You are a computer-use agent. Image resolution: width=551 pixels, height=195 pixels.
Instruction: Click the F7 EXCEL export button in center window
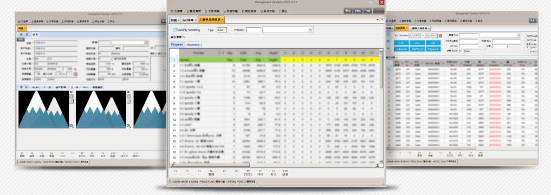(248, 172)
